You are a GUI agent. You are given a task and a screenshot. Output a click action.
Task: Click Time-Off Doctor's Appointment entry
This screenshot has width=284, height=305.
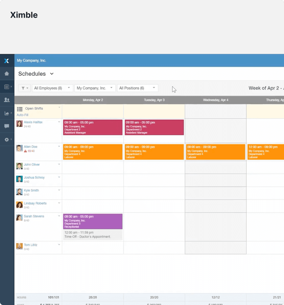[x=93, y=235]
